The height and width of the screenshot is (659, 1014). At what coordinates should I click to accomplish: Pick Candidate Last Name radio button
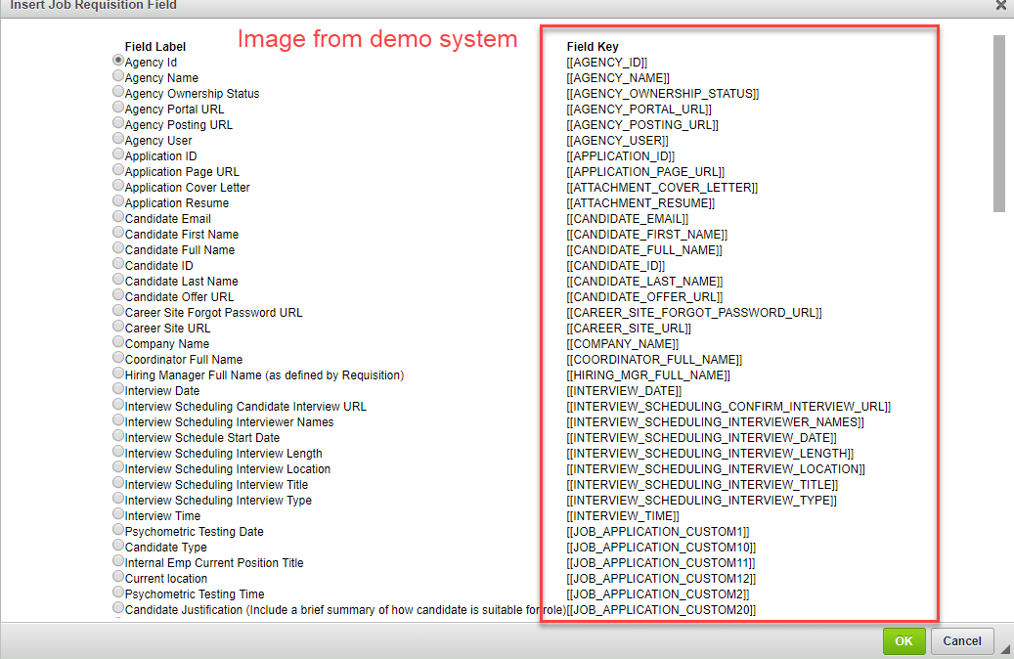click(117, 280)
